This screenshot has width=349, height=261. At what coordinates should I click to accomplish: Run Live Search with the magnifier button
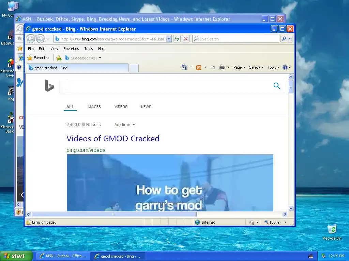click(284, 39)
